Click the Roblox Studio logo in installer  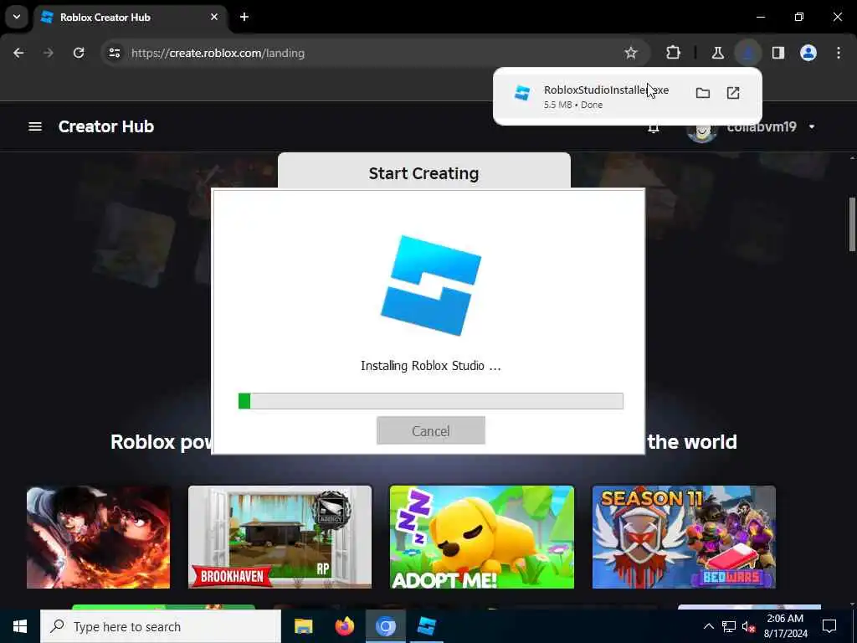click(431, 285)
